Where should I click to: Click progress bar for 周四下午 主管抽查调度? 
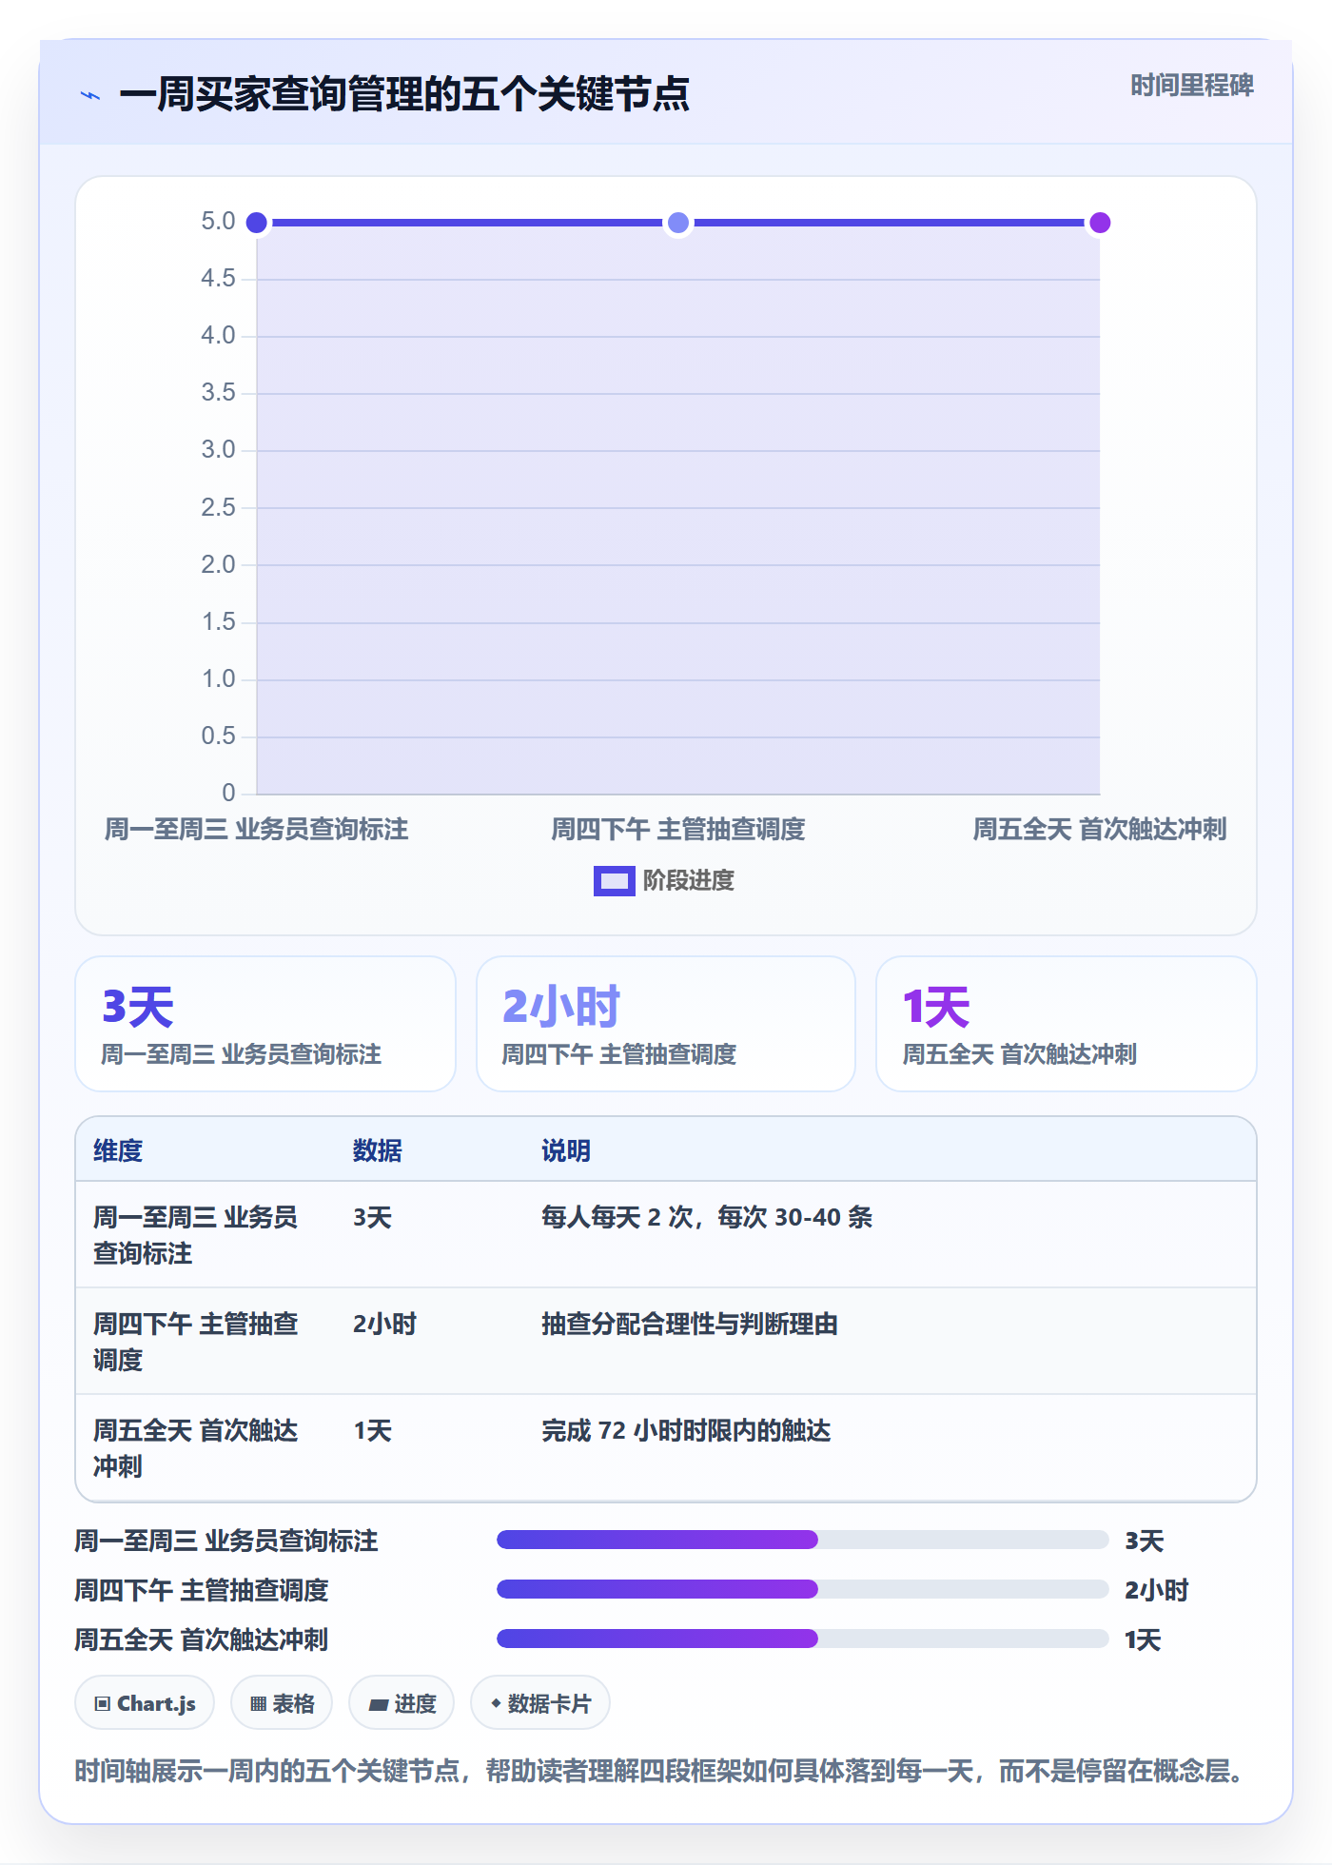[x=802, y=1589]
